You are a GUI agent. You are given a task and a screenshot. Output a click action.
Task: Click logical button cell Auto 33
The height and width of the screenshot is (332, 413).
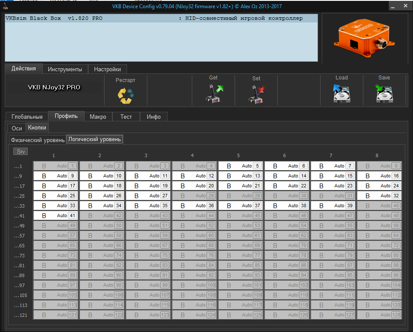click(x=56, y=206)
